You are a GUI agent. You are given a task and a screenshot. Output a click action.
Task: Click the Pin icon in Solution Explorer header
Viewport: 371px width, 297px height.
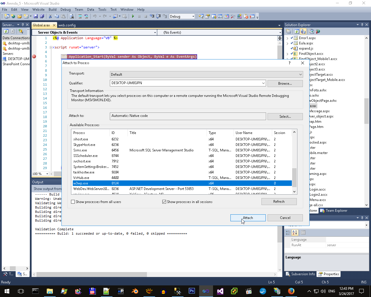pyautogui.click(x=362, y=25)
